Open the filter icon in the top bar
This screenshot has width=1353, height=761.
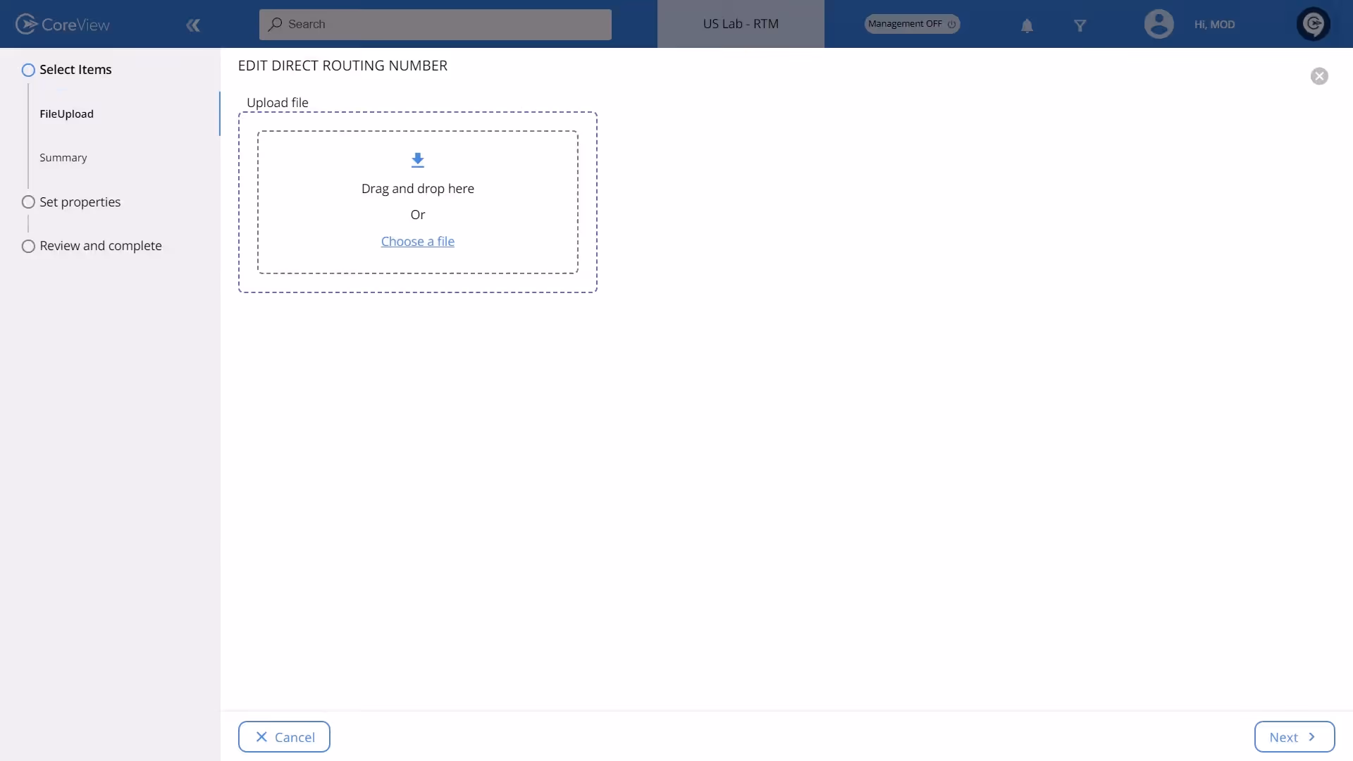click(1081, 25)
